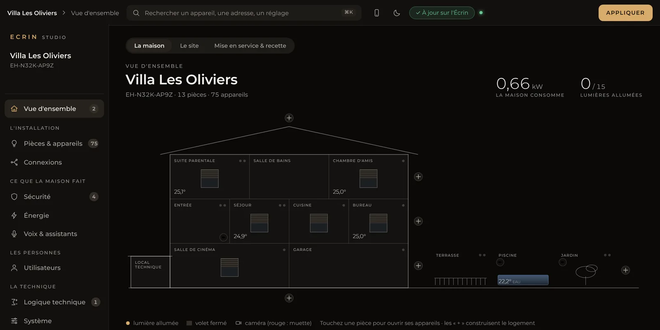Switch to Mise en service & recette tab

[250, 46]
